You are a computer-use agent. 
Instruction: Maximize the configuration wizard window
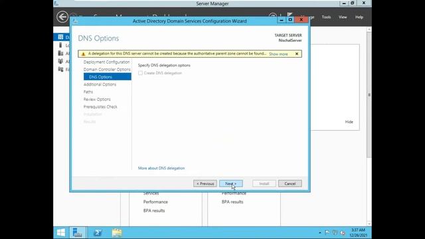click(x=290, y=20)
